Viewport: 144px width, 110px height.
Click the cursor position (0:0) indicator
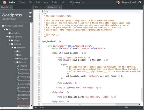[41, 107]
